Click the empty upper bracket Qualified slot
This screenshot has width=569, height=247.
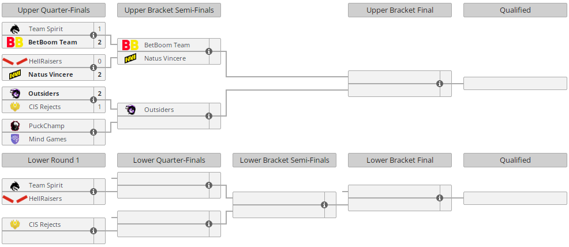coord(515,84)
